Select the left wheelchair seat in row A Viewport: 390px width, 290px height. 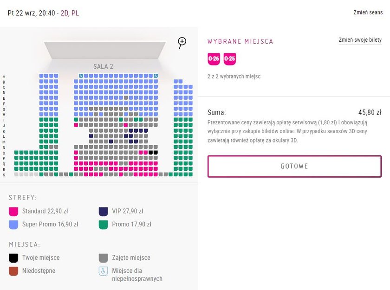tap(81, 76)
